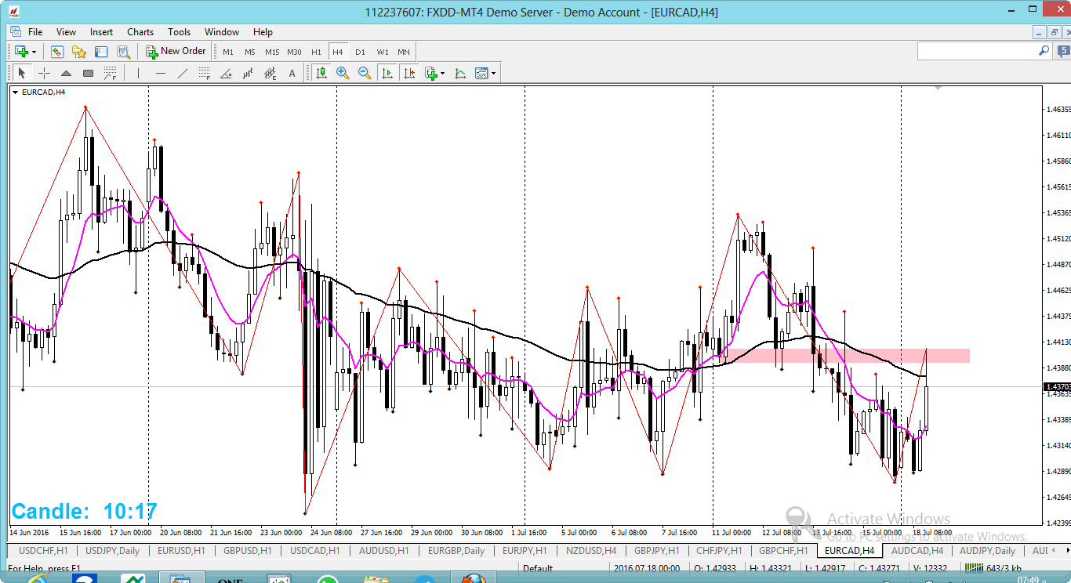This screenshot has width=1071, height=583.
Task: Expand the EURCAD,H4 chart title triangle
Action: coord(15,92)
